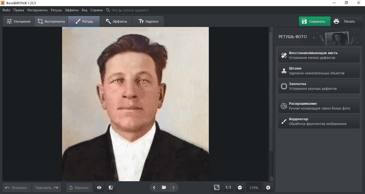Expand the Эффекты menu in menu bar

72,10
